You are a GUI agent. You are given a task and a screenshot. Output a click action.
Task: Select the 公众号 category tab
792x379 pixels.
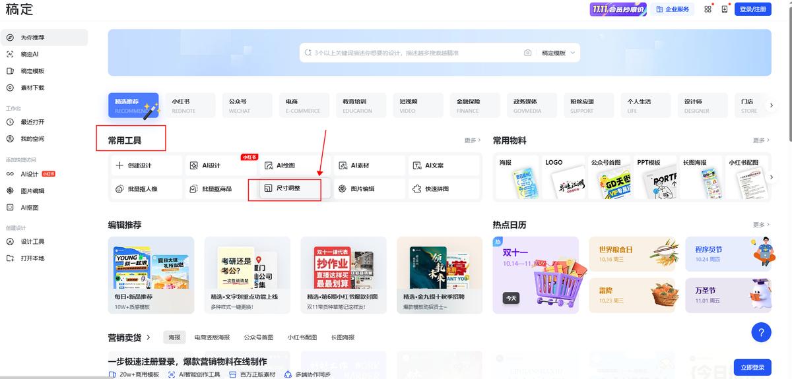[x=247, y=105]
